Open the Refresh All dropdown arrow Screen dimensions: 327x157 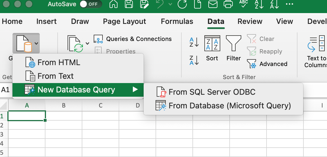pyautogui.click(x=87, y=44)
